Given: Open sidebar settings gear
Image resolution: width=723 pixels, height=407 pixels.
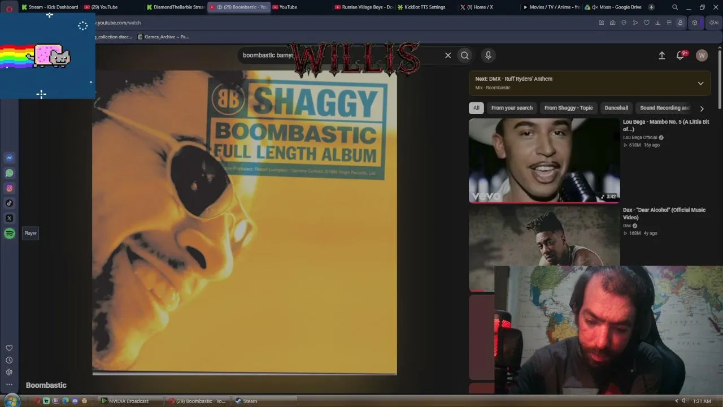Looking at the screenshot, I should pyautogui.click(x=9, y=372).
